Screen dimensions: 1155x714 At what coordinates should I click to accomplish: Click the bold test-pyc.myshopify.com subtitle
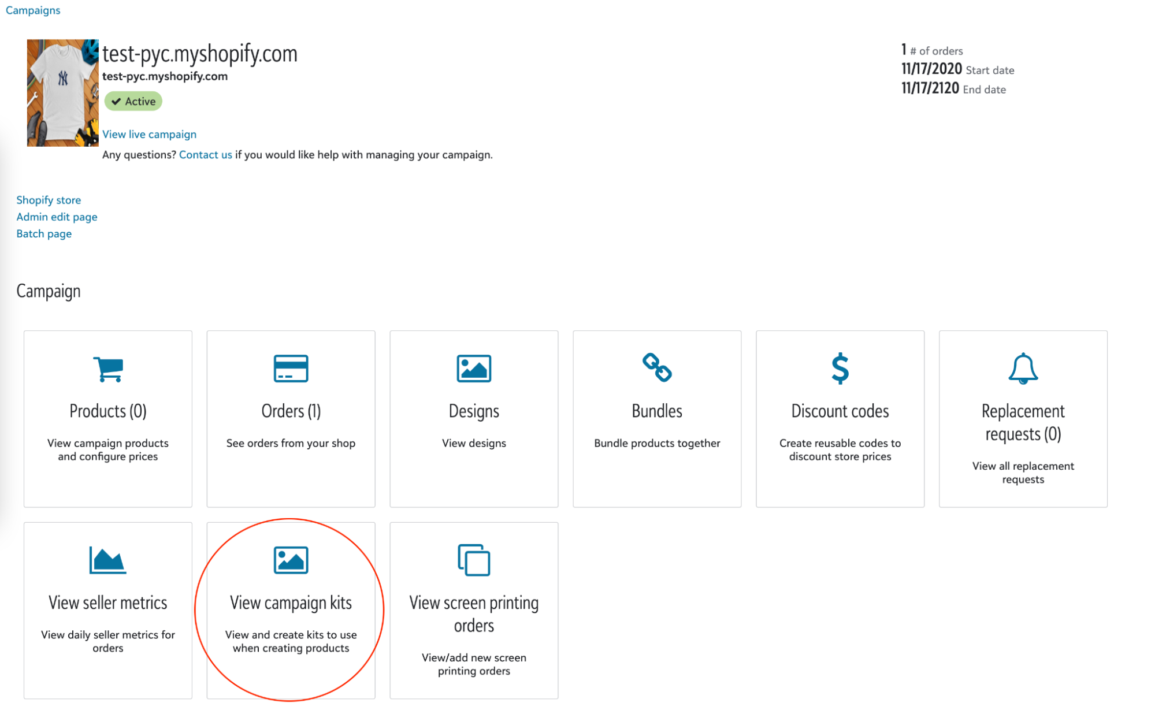pos(165,76)
